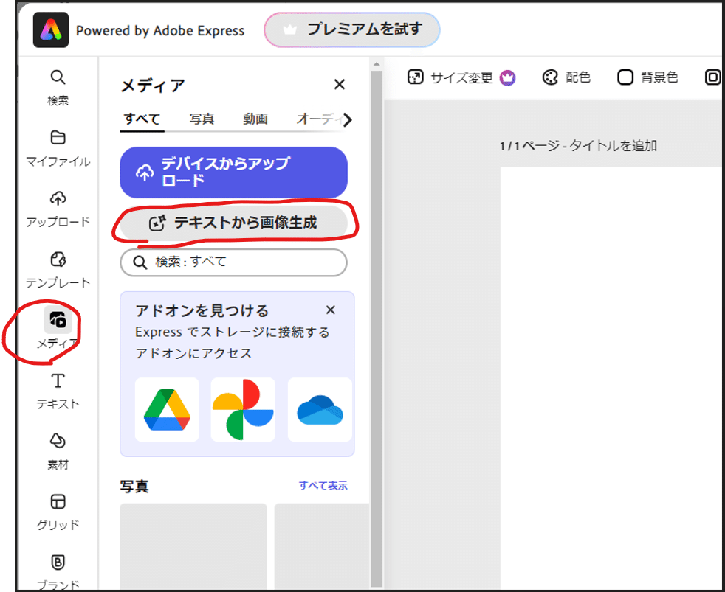Open テンプレート in the sidebar
725x592 pixels.
[58, 270]
